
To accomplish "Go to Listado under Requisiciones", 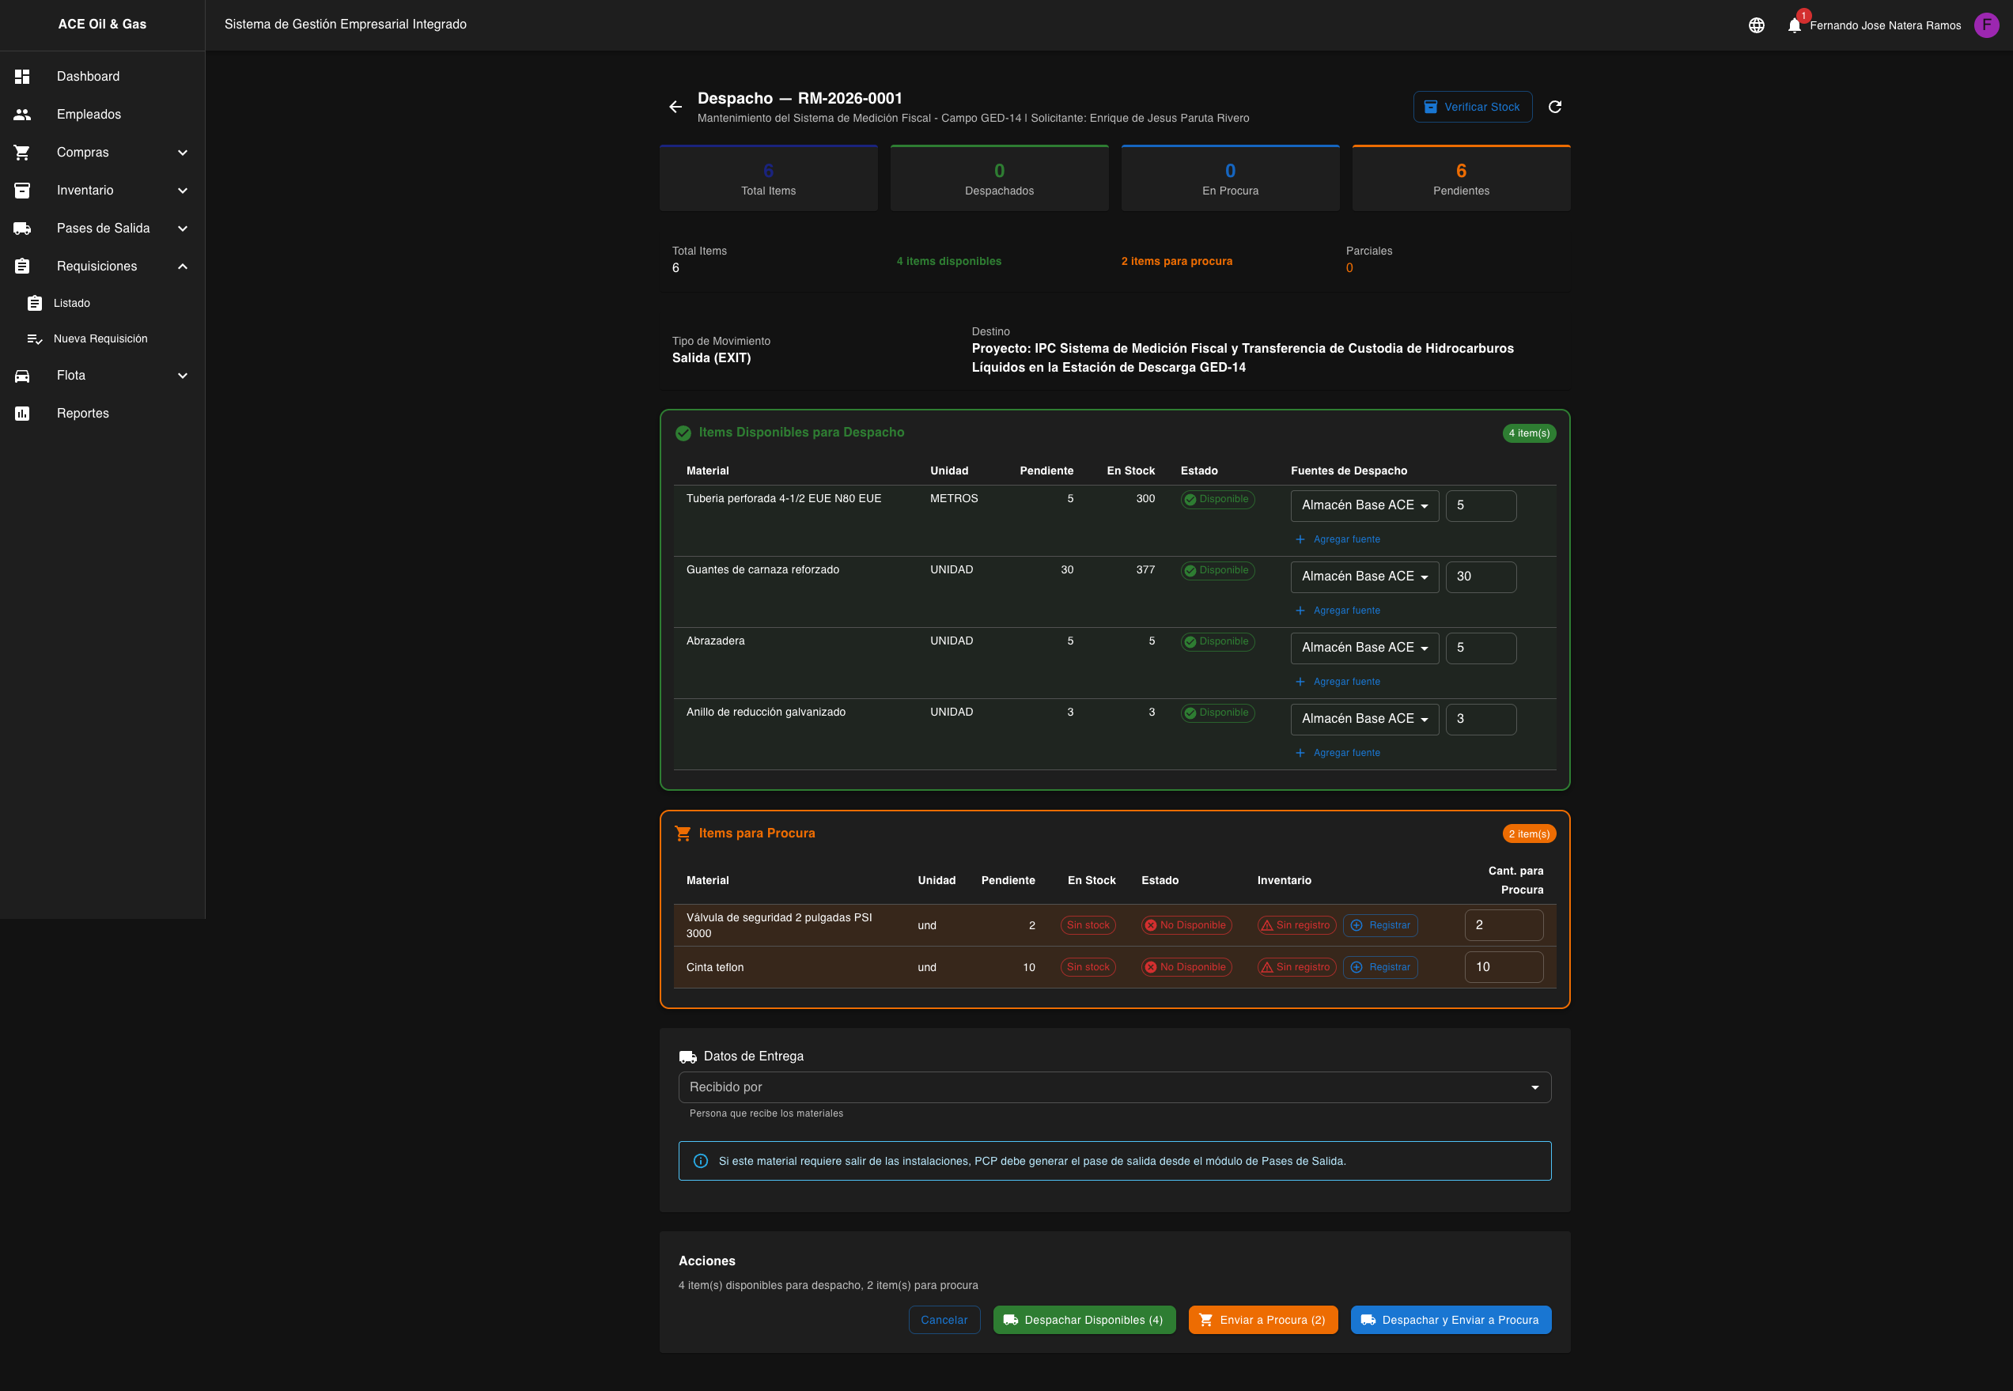I will (71, 304).
